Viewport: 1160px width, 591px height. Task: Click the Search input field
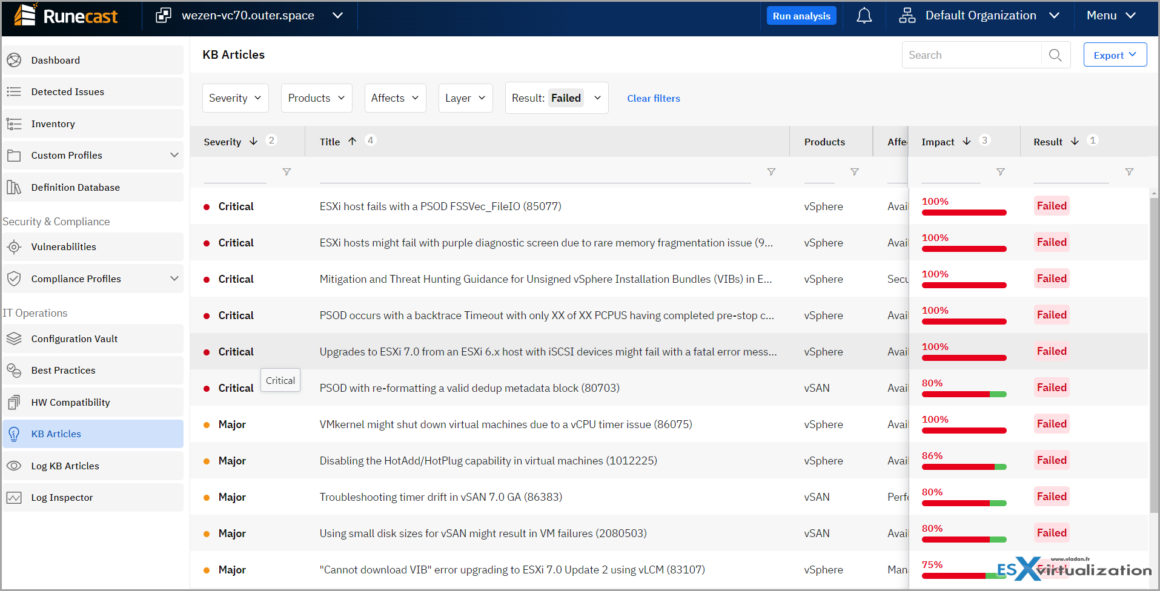pyautogui.click(x=972, y=55)
